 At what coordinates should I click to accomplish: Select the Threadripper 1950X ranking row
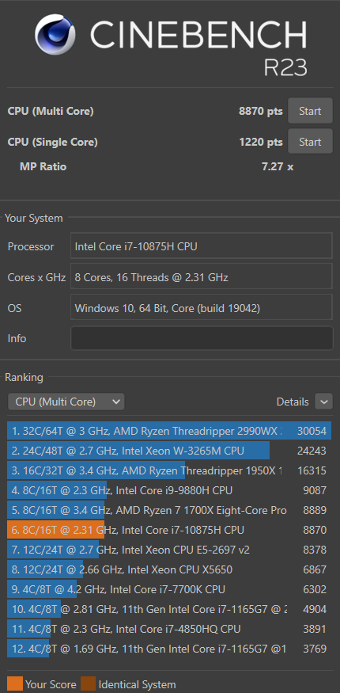click(x=169, y=470)
